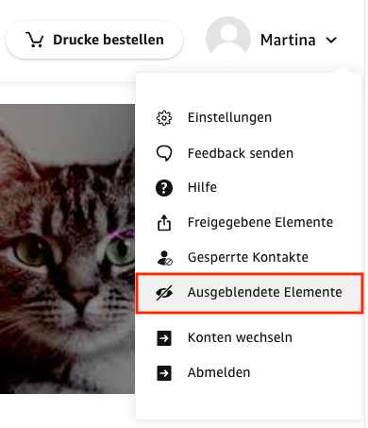Screen dimensions: 368x428
Task: Click the Abmelden arrow icon
Action: [x=164, y=373]
